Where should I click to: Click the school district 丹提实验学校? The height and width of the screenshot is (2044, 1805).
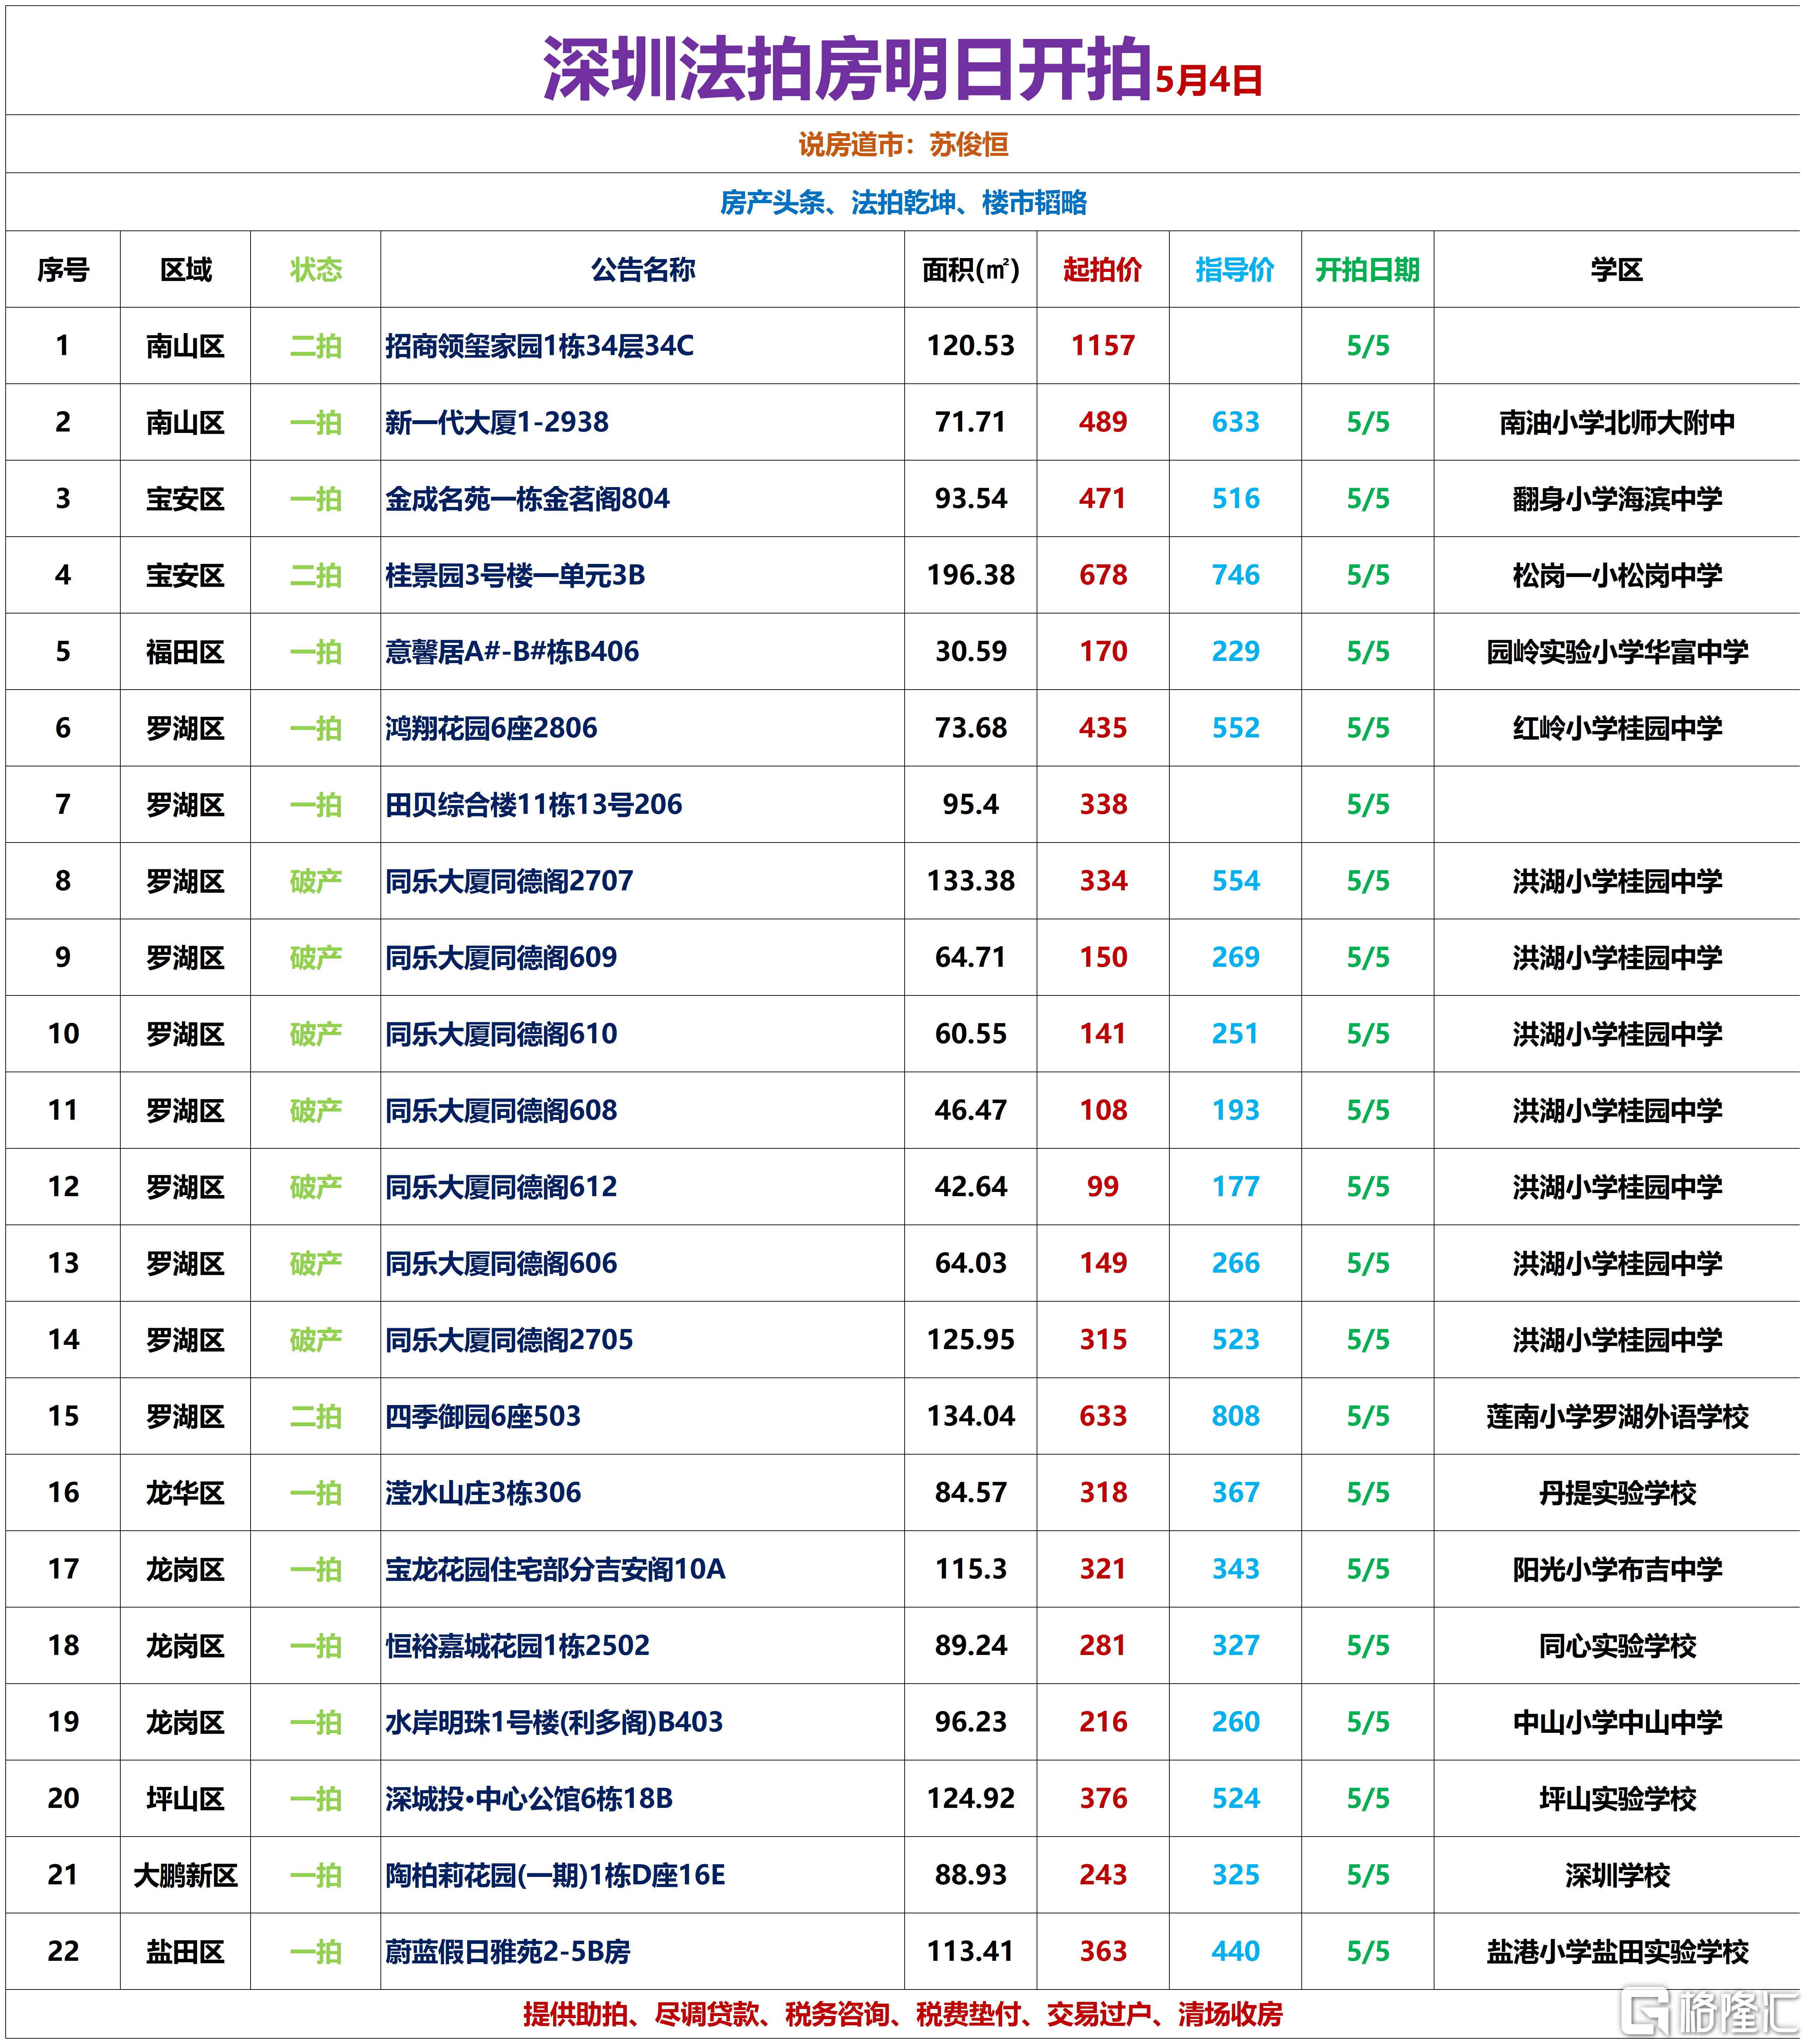point(1617,1494)
